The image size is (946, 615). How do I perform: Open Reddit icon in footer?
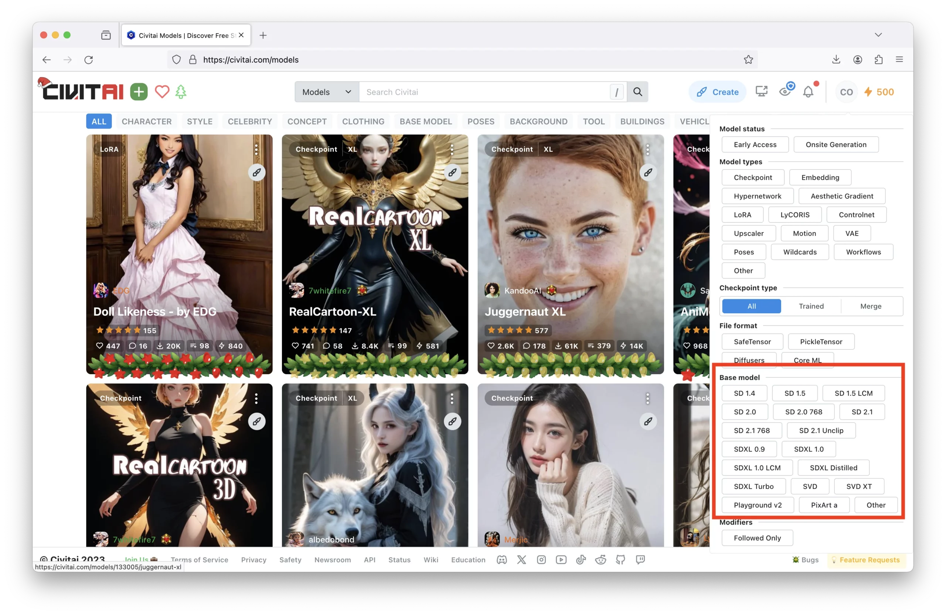[600, 560]
